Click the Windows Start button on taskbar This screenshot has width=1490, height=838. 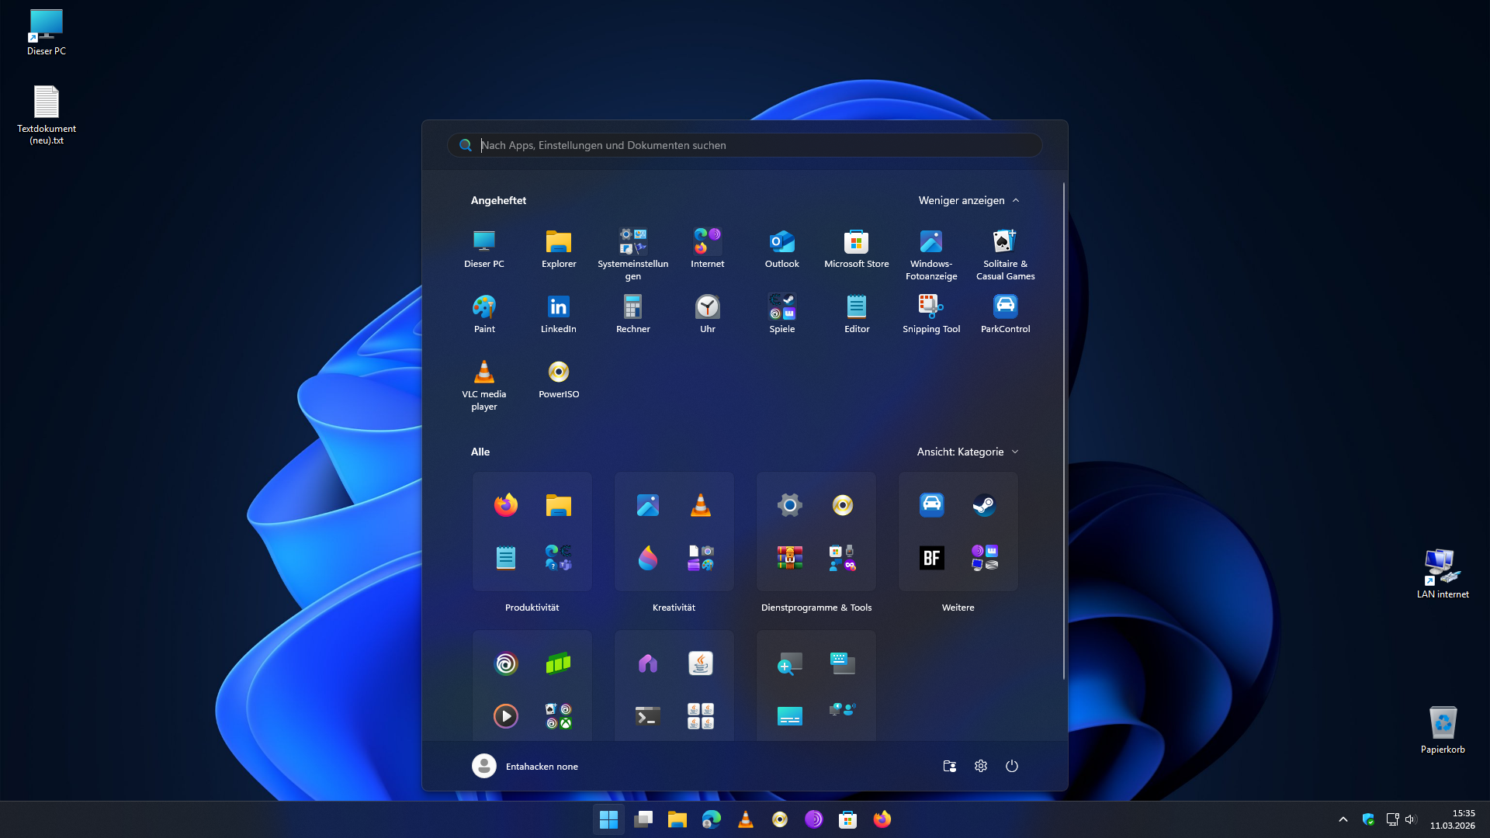(x=609, y=819)
